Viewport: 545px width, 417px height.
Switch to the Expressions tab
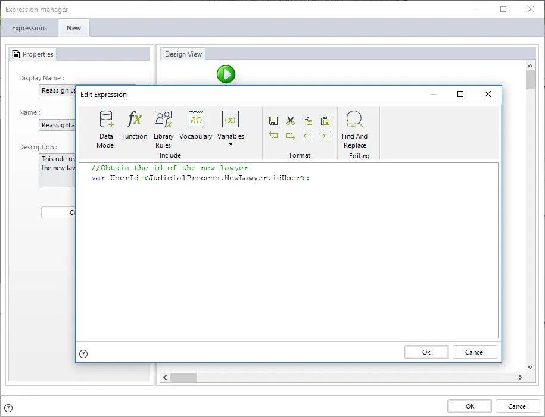[x=29, y=28]
